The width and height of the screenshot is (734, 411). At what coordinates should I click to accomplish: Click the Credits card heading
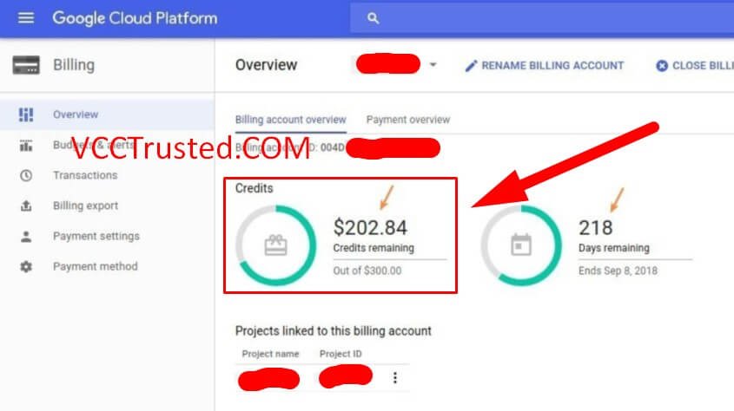pyautogui.click(x=255, y=188)
